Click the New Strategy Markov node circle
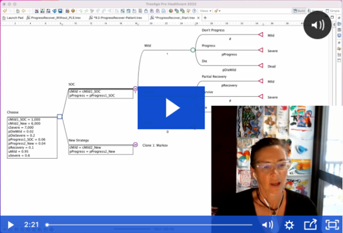The width and height of the screenshot is (343, 233). pos(135,145)
